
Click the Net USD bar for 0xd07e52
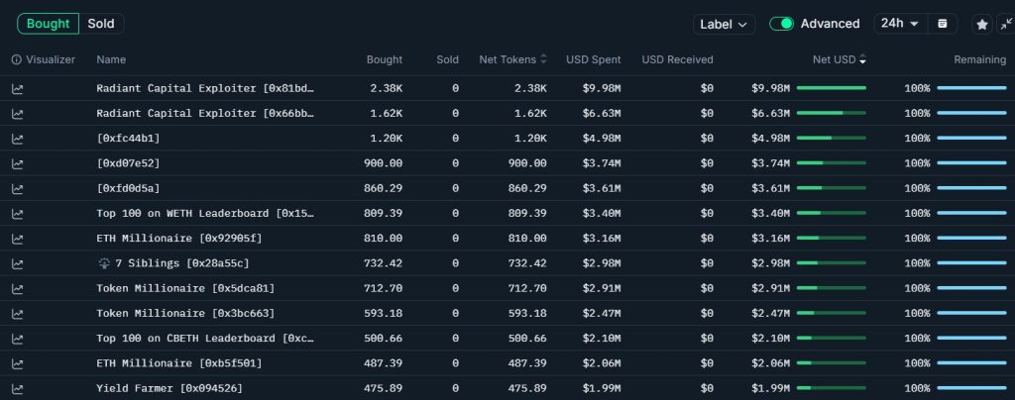pos(831,163)
